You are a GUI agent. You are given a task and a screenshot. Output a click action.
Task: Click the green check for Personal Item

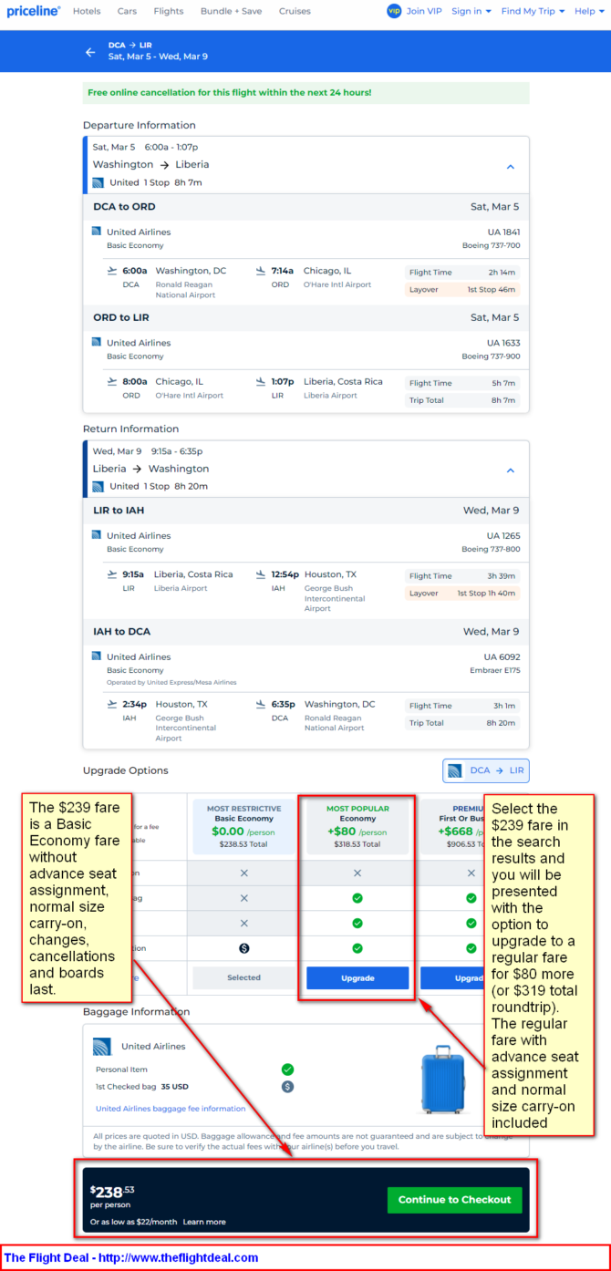(287, 1069)
